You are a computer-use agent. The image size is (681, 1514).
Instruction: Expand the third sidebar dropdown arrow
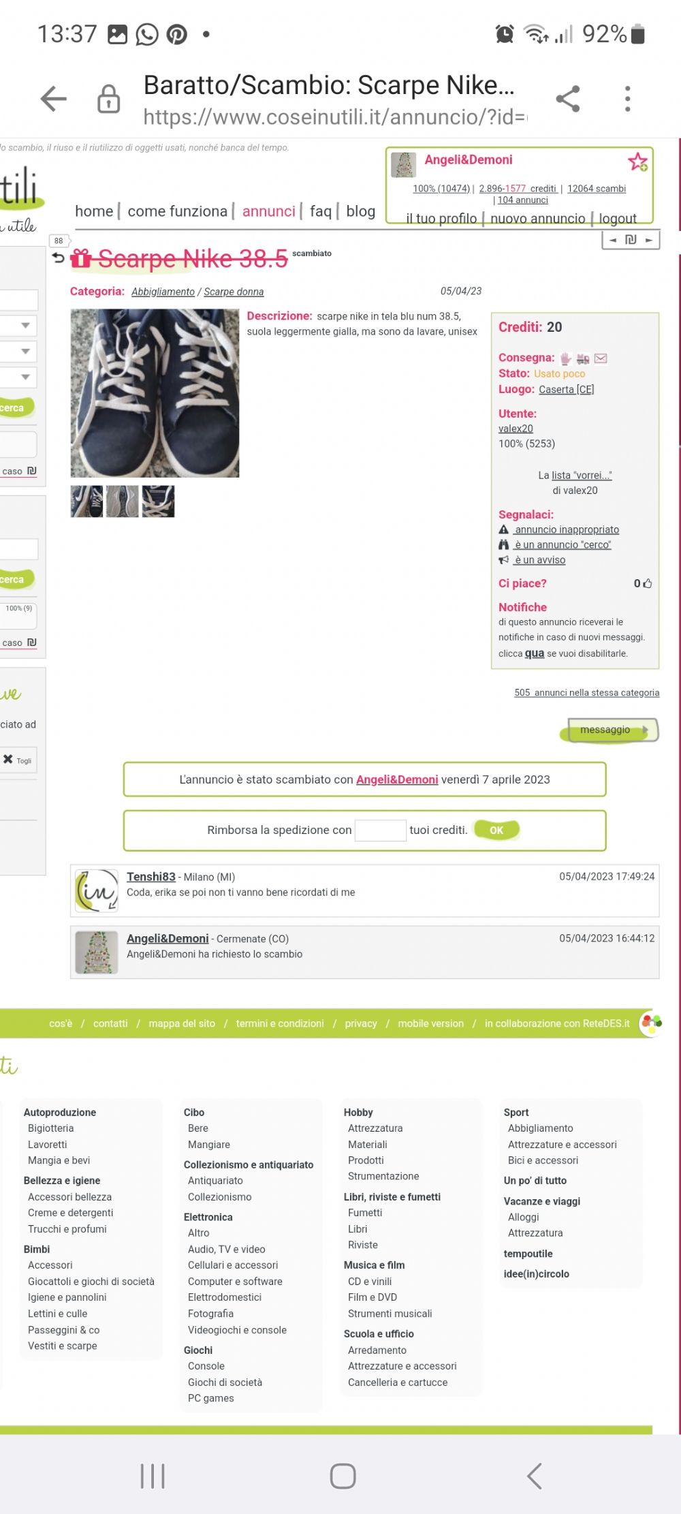(25, 377)
